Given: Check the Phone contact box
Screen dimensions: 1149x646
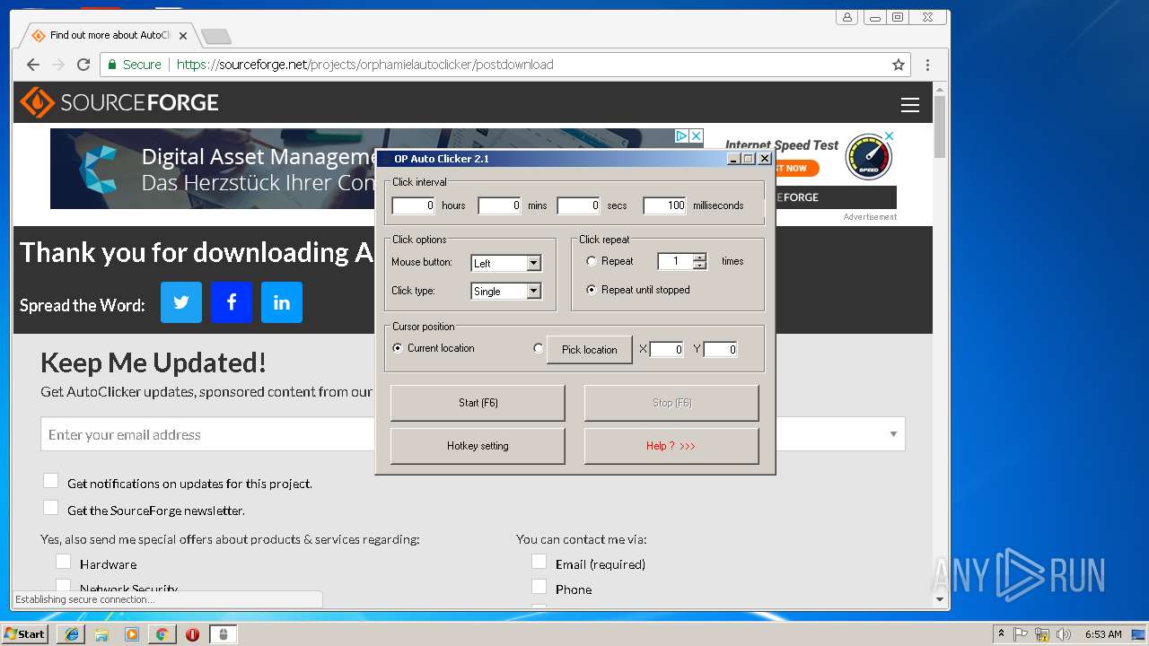Looking at the screenshot, I should point(539,587).
